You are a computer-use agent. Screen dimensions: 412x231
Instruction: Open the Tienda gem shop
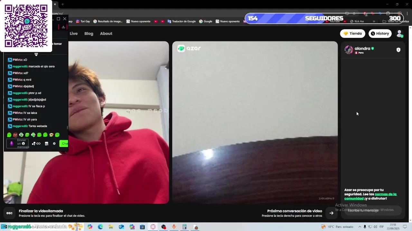[x=352, y=33]
